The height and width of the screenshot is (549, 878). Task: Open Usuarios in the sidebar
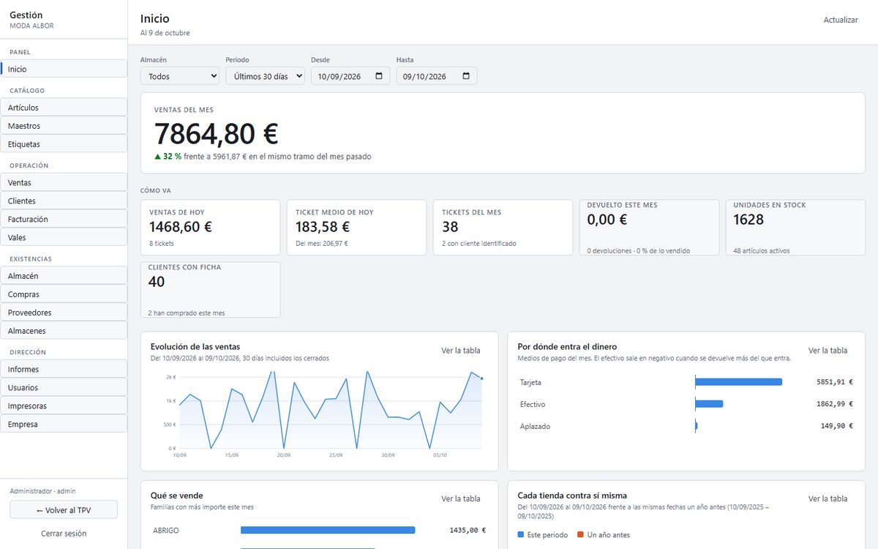click(64, 387)
